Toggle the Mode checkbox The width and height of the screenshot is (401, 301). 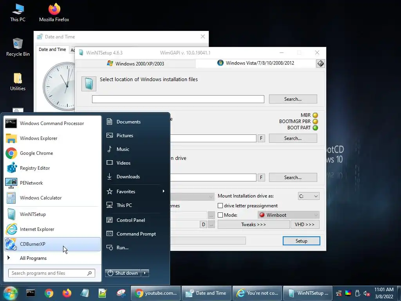220,215
